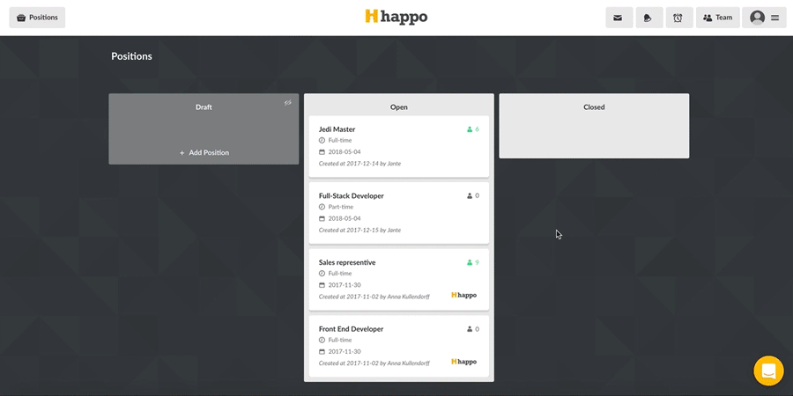Click calendar icon on Front End Developer card
This screenshot has width=793, height=396.
[322, 352]
